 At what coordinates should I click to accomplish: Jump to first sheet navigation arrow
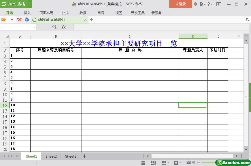coord(3,156)
